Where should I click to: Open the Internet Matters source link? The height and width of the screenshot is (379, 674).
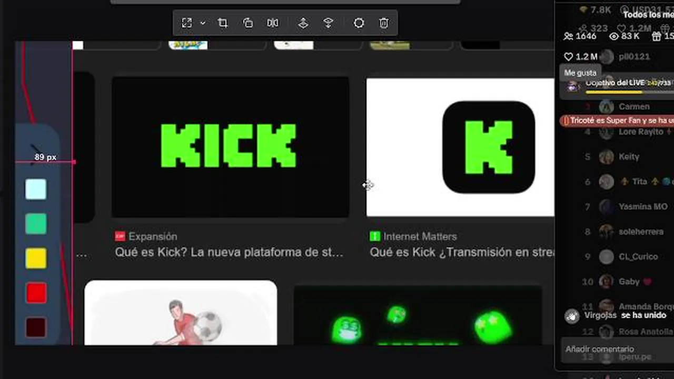(x=420, y=236)
